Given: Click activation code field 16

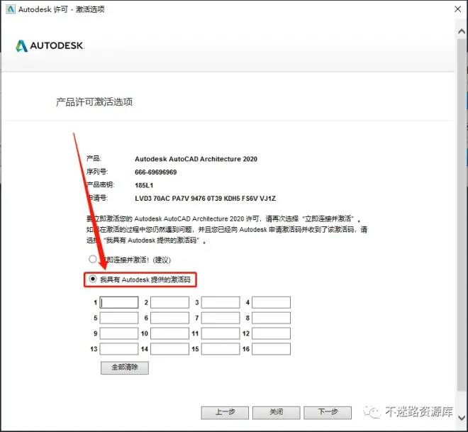Looking at the screenshot, I should pyautogui.click(x=271, y=349).
